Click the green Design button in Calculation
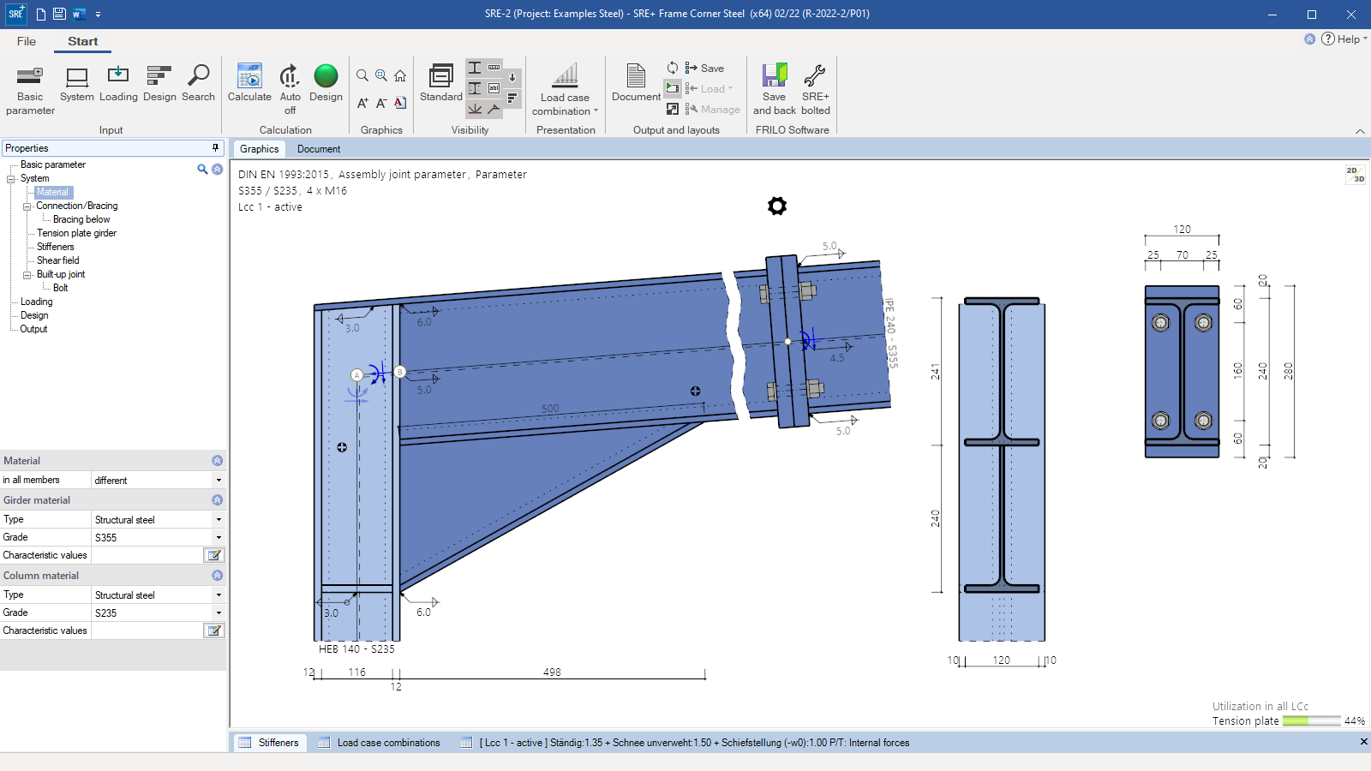Screen dimensions: 1371x771 (326, 83)
